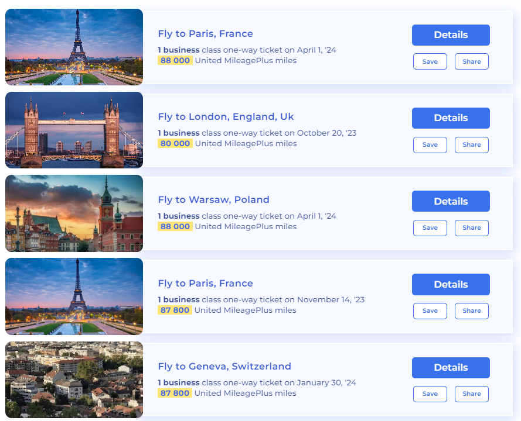Image resolution: width=521 pixels, height=421 pixels.
Task: Share the London, England flight
Action: pyautogui.click(x=471, y=144)
